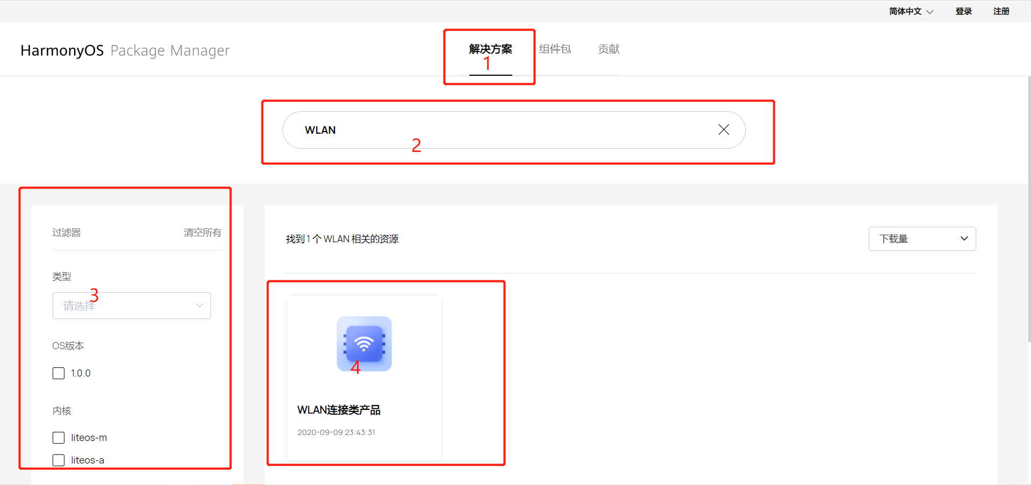Toggle the 1.0.0 OS version checkbox
The height and width of the screenshot is (485, 1031).
pyautogui.click(x=59, y=373)
